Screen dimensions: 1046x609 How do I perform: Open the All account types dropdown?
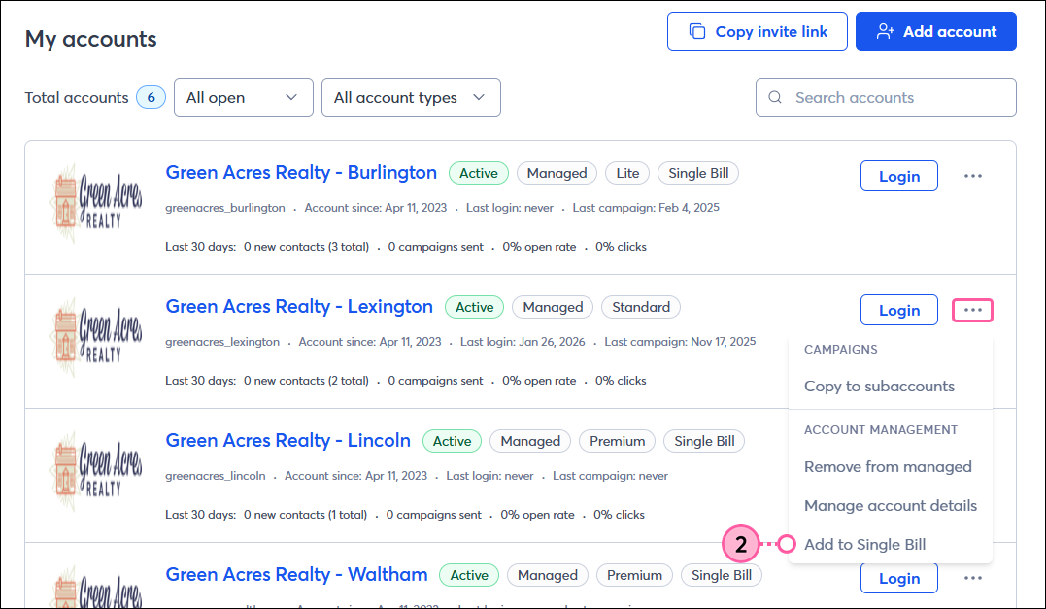coord(411,97)
